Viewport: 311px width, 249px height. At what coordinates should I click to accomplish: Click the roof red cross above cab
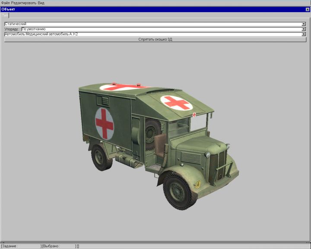[x=176, y=102]
